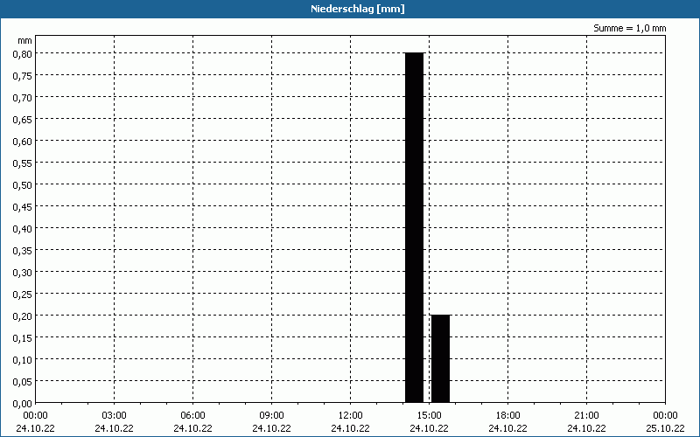
Task: Click y-axis value 0,00
Action: pyautogui.click(x=23, y=404)
